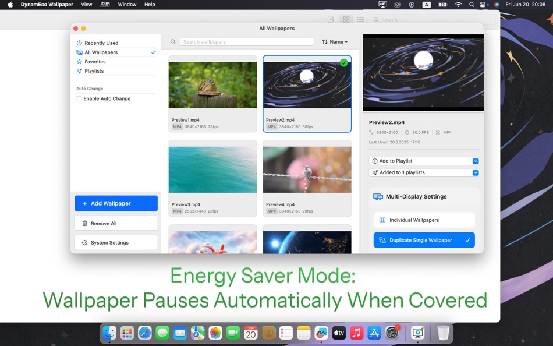The width and height of the screenshot is (553, 346).
Task: Click the Remove All button
Action: pyautogui.click(x=116, y=224)
